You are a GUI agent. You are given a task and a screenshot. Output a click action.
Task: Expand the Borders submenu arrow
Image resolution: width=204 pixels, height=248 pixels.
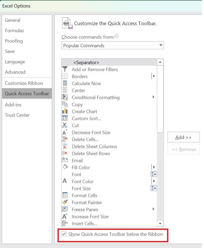pos(154,76)
